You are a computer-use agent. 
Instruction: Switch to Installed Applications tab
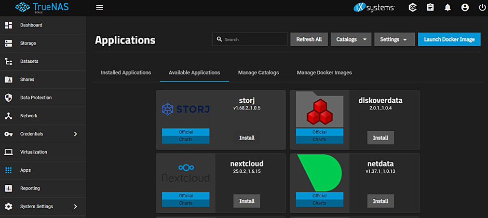(126, 73)
